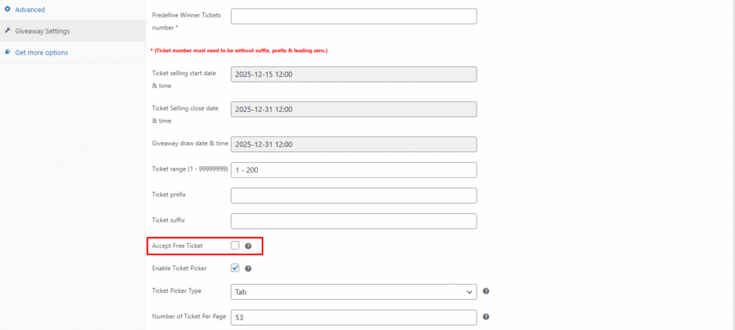
Task: Click the Ticket range input field
Action: (x=353, y=170)
